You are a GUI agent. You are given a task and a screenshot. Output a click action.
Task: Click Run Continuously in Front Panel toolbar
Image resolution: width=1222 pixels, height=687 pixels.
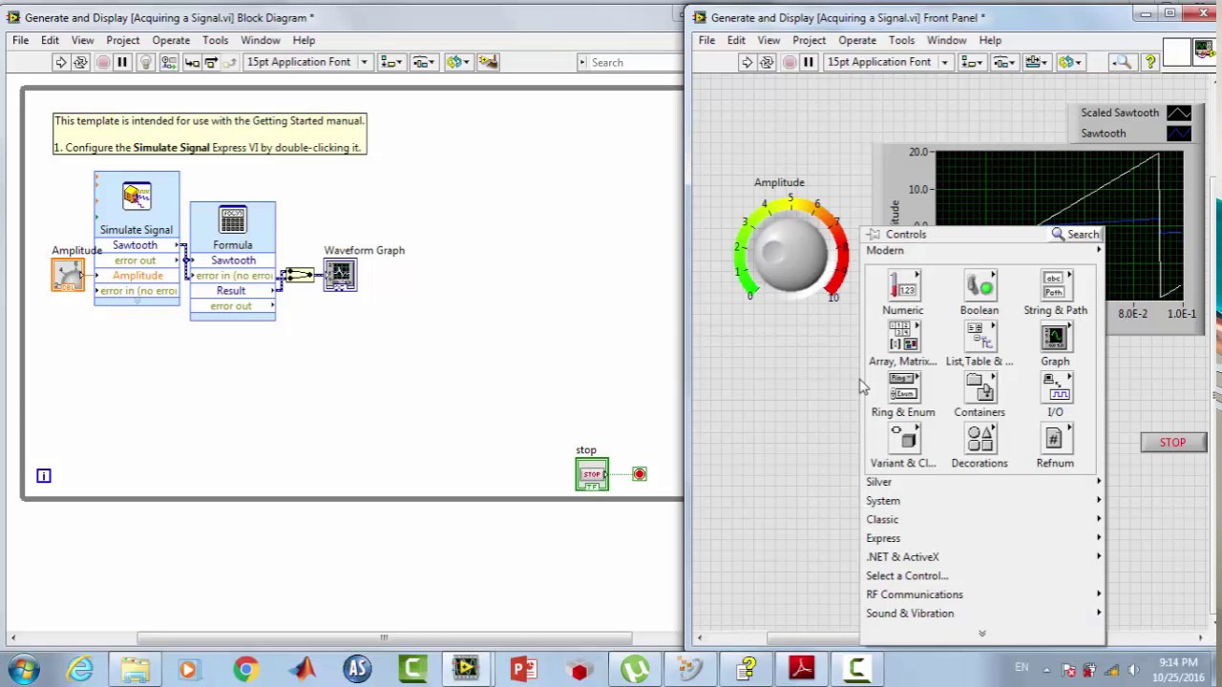click(x=767, y=62)
